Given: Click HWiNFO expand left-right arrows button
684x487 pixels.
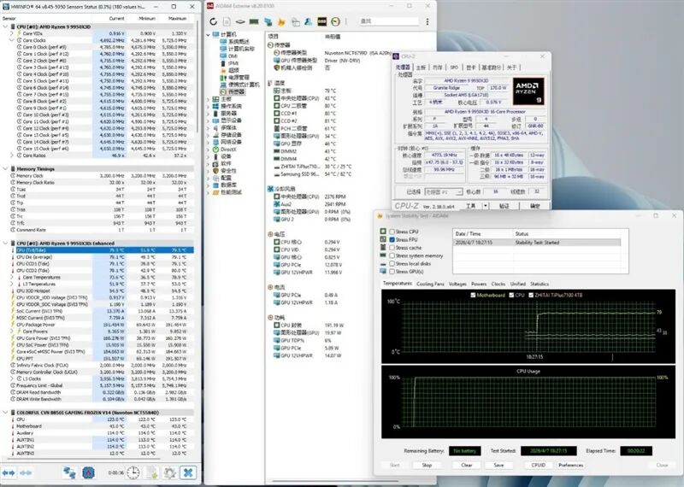Looking at the screenshot, I should pos(9,472).
